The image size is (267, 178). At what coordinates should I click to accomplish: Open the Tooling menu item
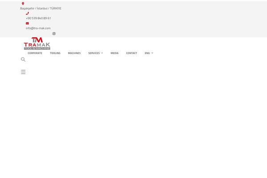55,53
